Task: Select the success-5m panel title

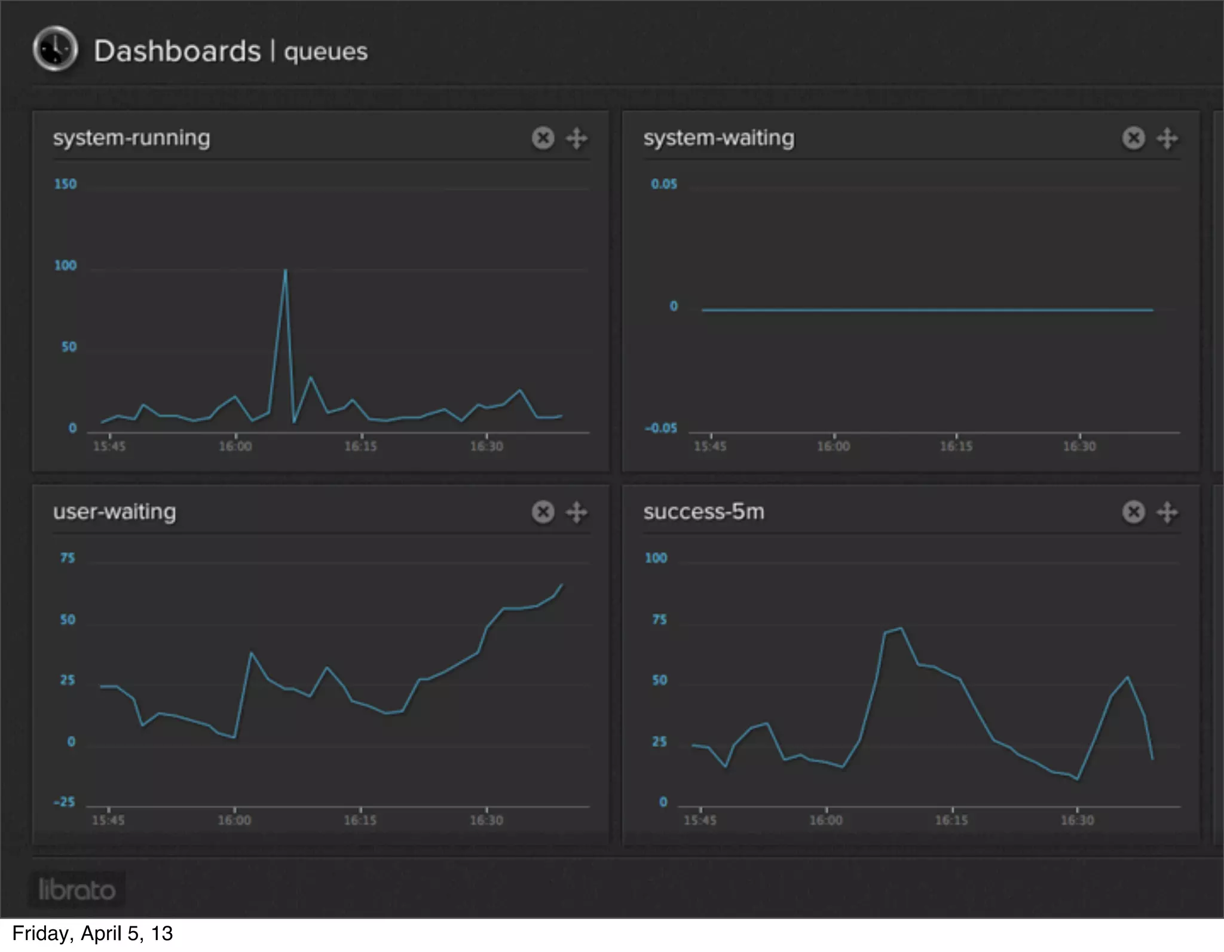Action: point(703,512)
